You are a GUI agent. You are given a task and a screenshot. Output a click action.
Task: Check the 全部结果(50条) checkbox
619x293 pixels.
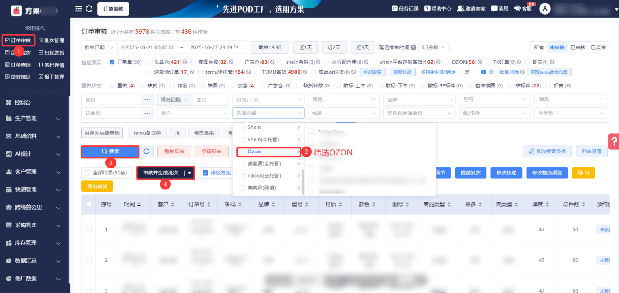[88, 173]
